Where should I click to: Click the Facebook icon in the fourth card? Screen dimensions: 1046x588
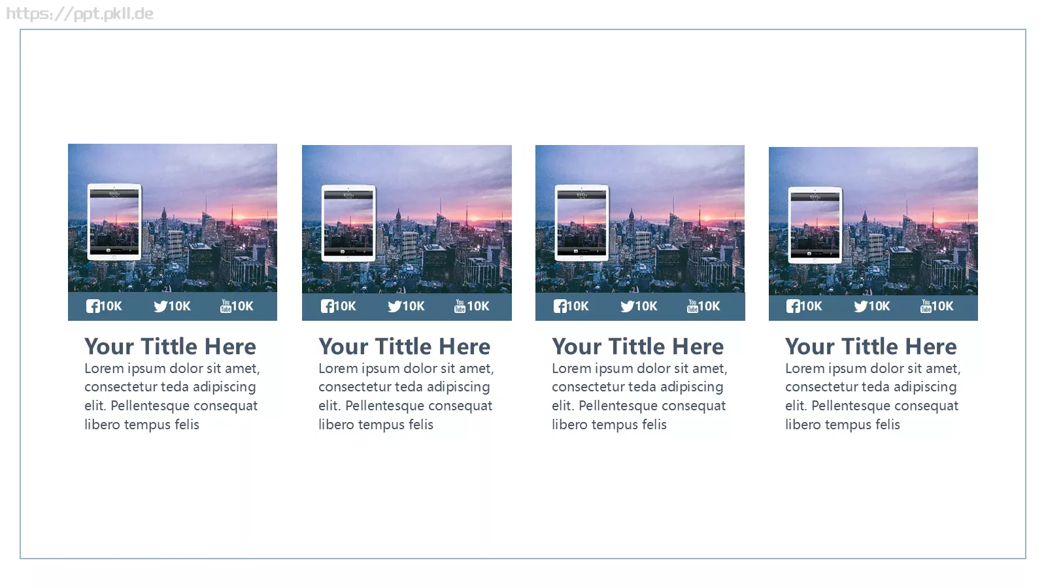click(793, 306)
